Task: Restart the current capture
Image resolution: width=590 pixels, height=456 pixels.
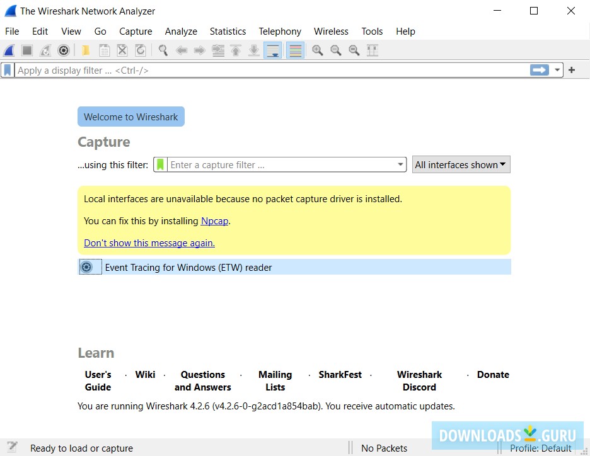Action: (x=45, y=50)
